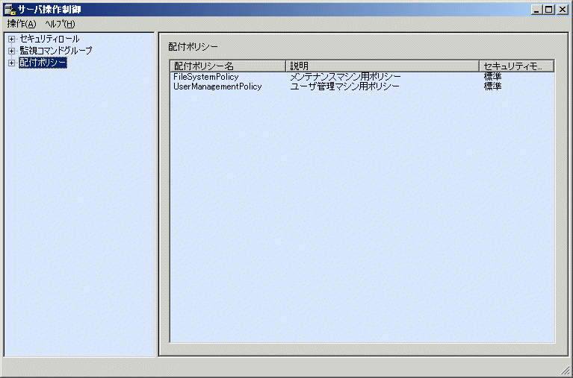The width and height of the screenshot is (573, 378).
Task: Expand the セキュリティロール tree node
Action: tap(12, 39)
